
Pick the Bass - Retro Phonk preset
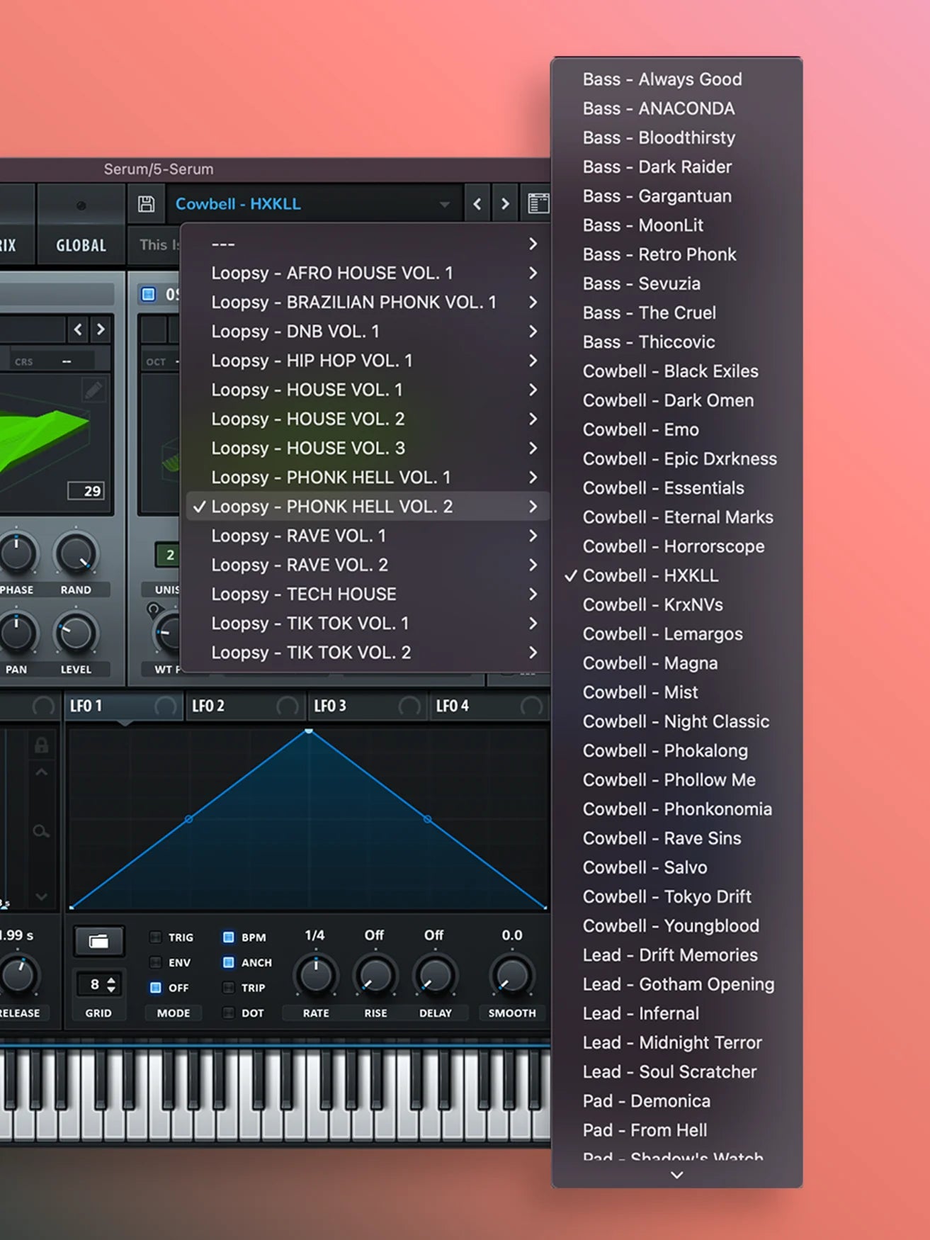[x=676, y=254]
